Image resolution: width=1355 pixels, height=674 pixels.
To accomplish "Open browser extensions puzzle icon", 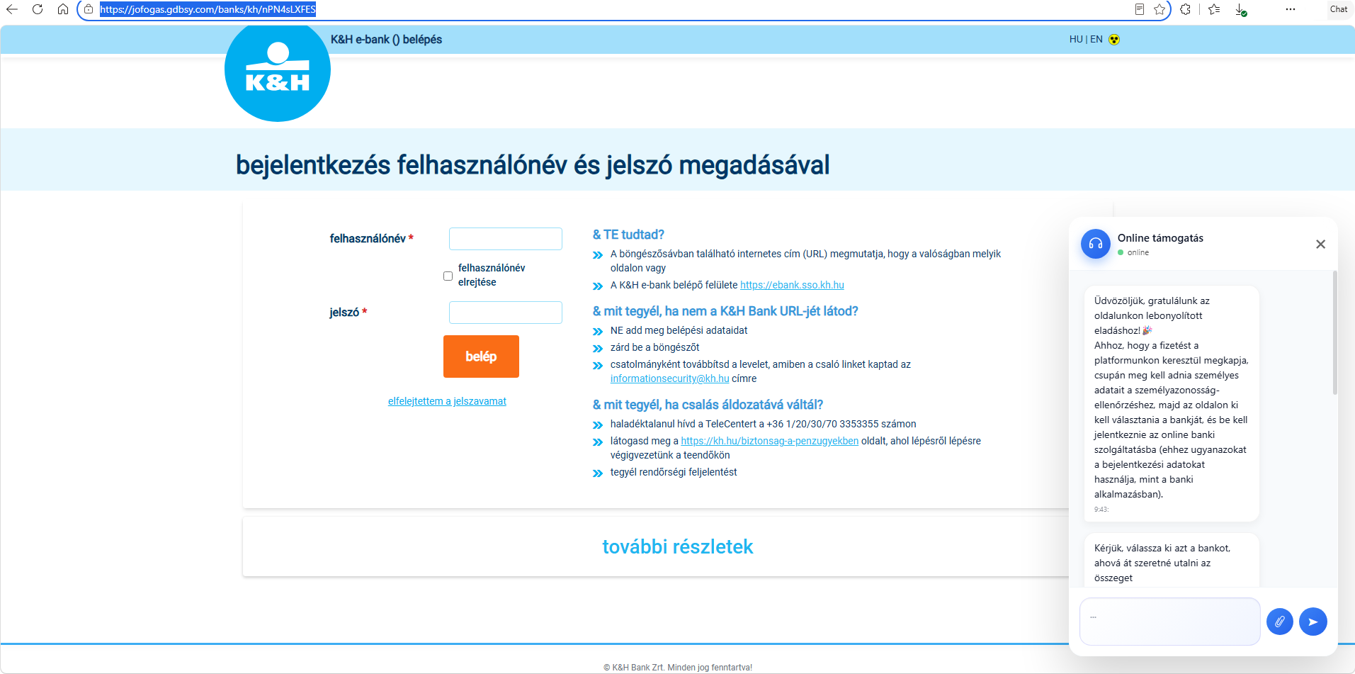I will pyautogui.click(x=1186, y=9).
